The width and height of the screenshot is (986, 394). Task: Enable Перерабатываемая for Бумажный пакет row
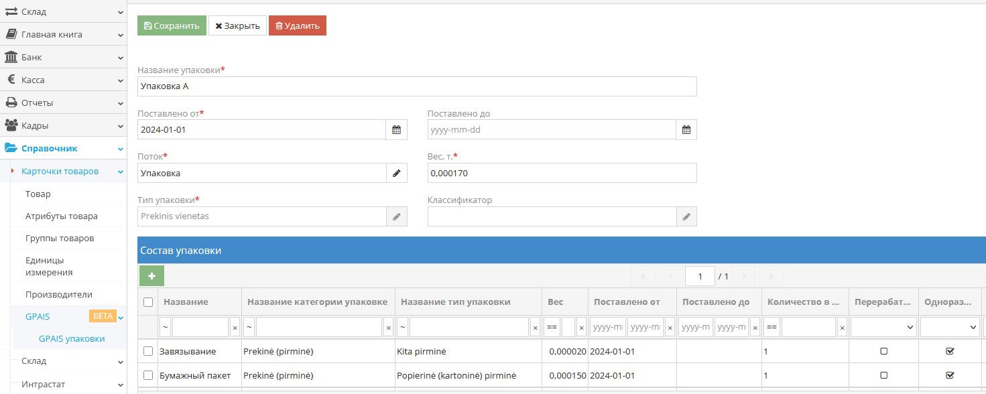tap(883, 375)
